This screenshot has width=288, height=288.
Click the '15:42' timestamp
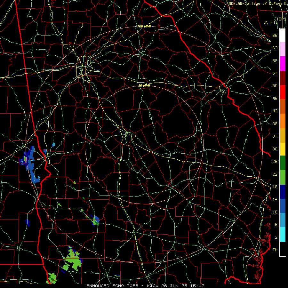[198, 286]
